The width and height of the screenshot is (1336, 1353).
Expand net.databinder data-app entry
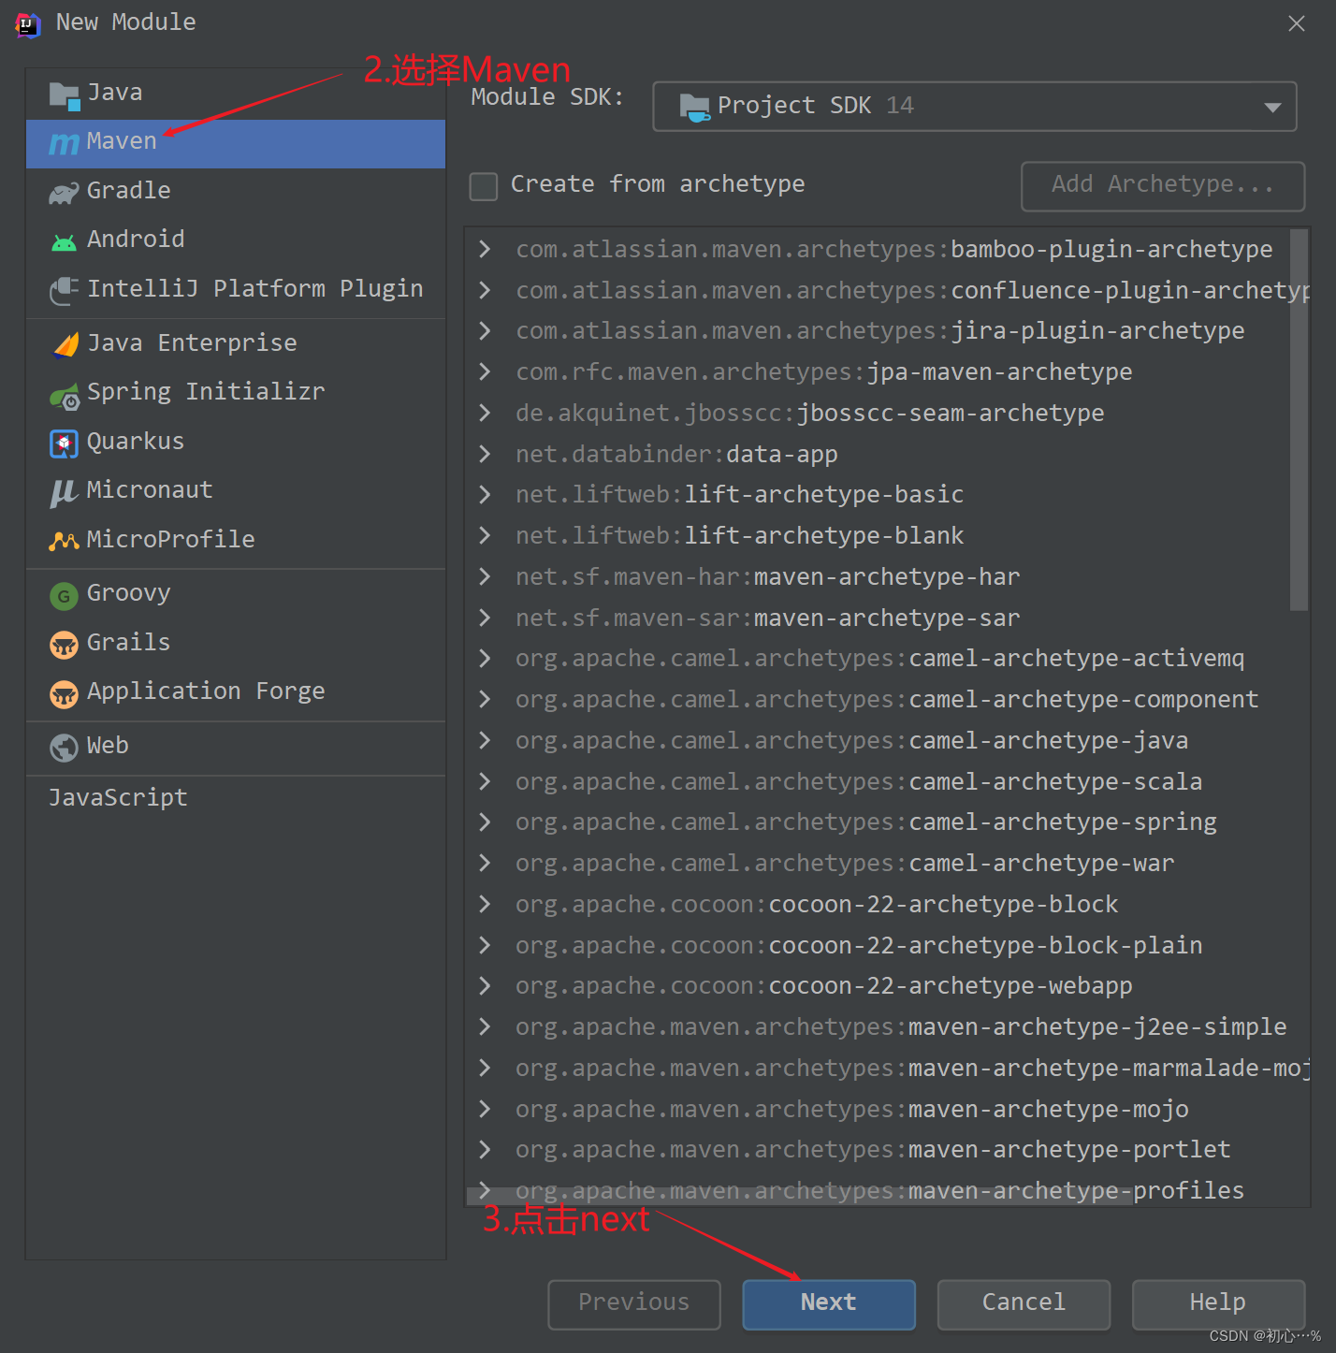(485, 454)
